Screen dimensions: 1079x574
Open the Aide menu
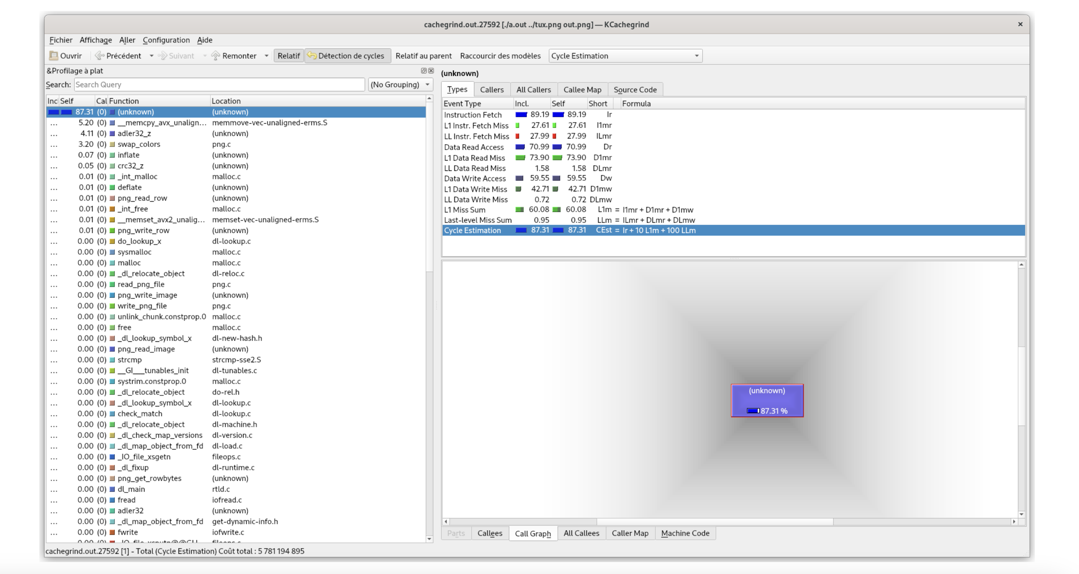(204, 40)
